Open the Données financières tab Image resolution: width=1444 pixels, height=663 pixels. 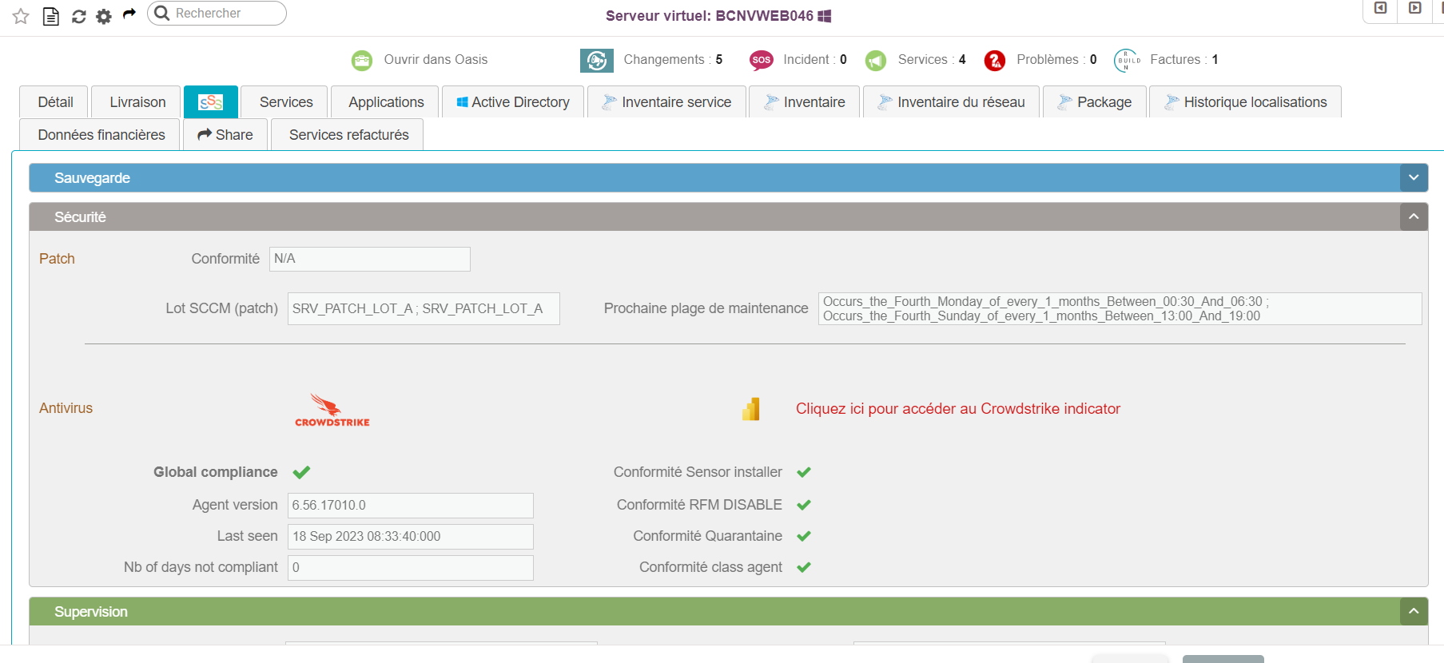[101, 135]
